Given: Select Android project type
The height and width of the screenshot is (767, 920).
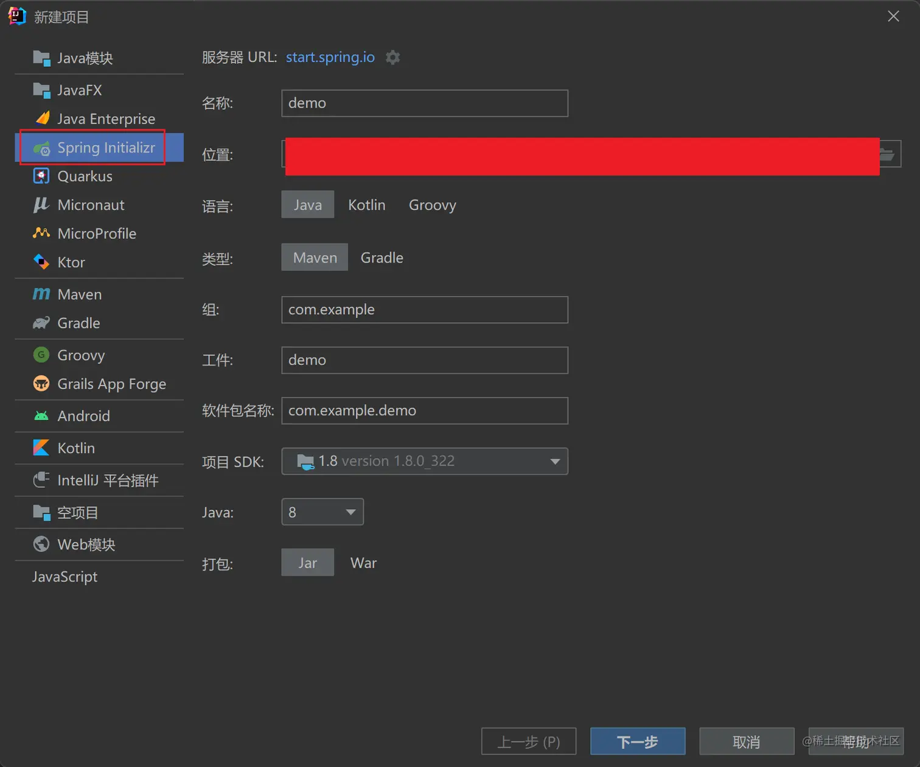Looking at the screenshot, I should click(99, 416).
